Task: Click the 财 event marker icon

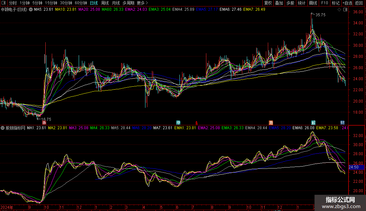Action: tap(342, 123)
